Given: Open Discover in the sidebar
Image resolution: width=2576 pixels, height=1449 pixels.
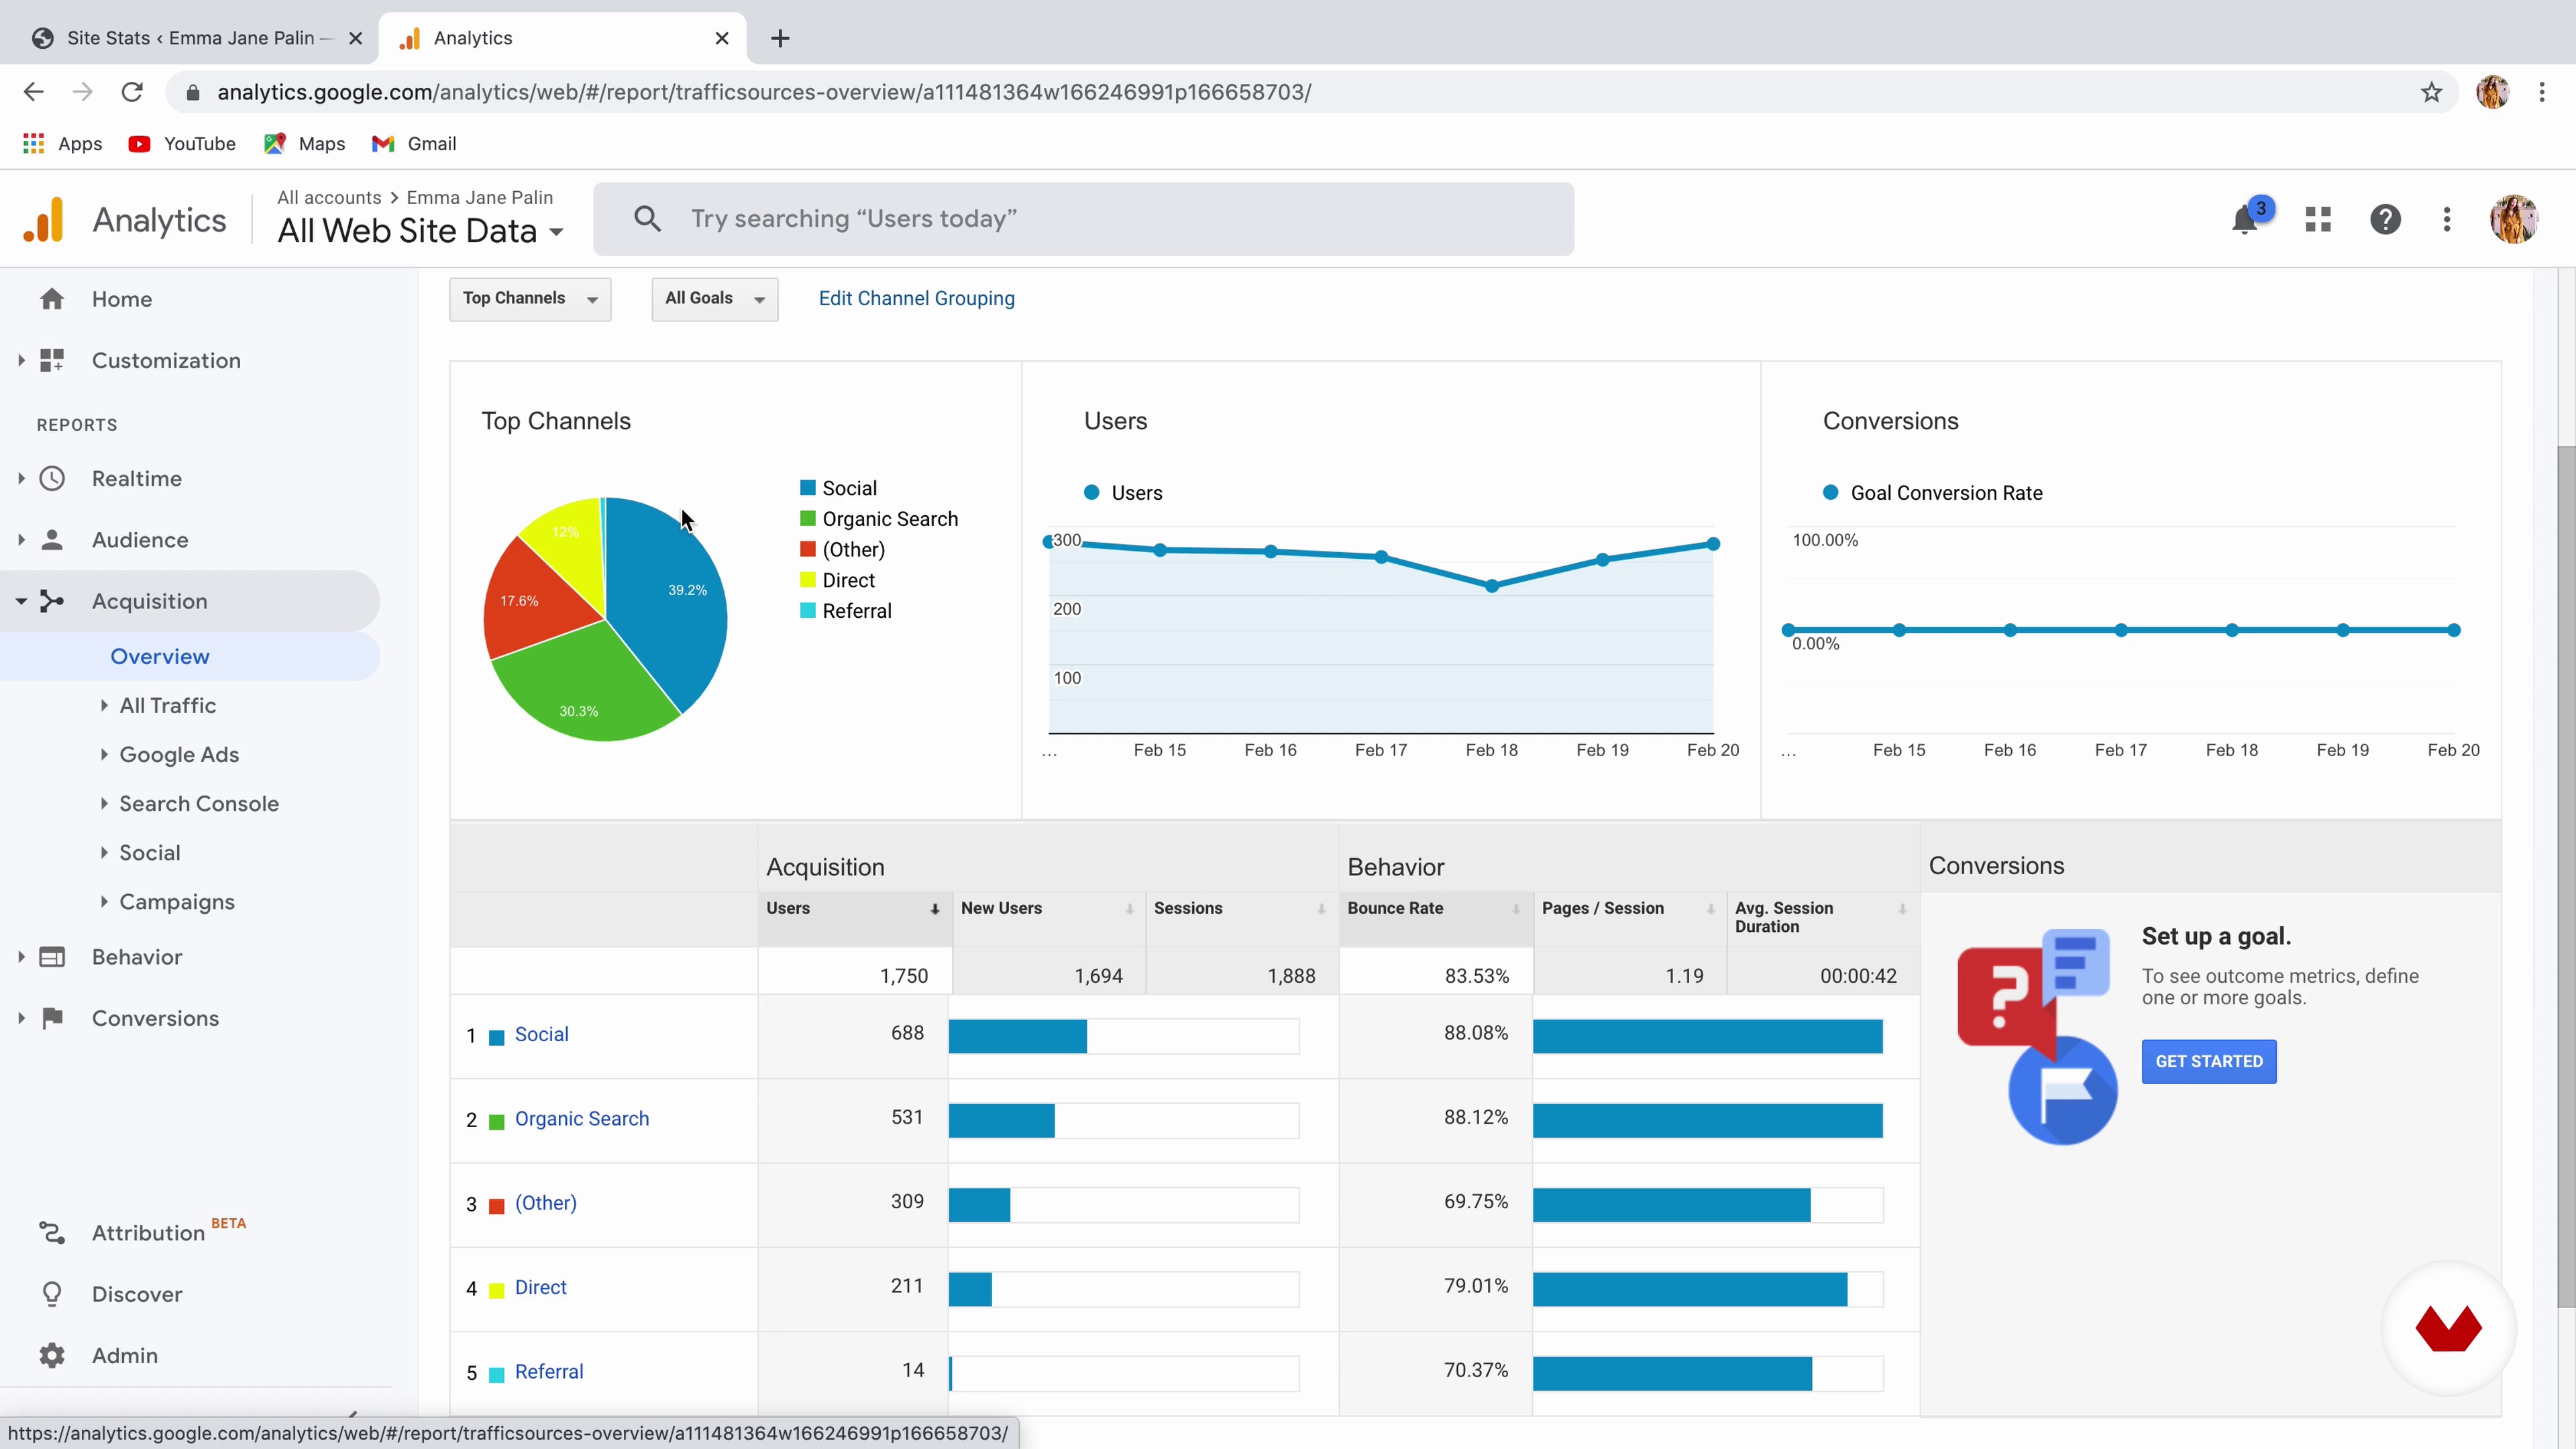Looking at the screenshot, I should point(137,1294).
